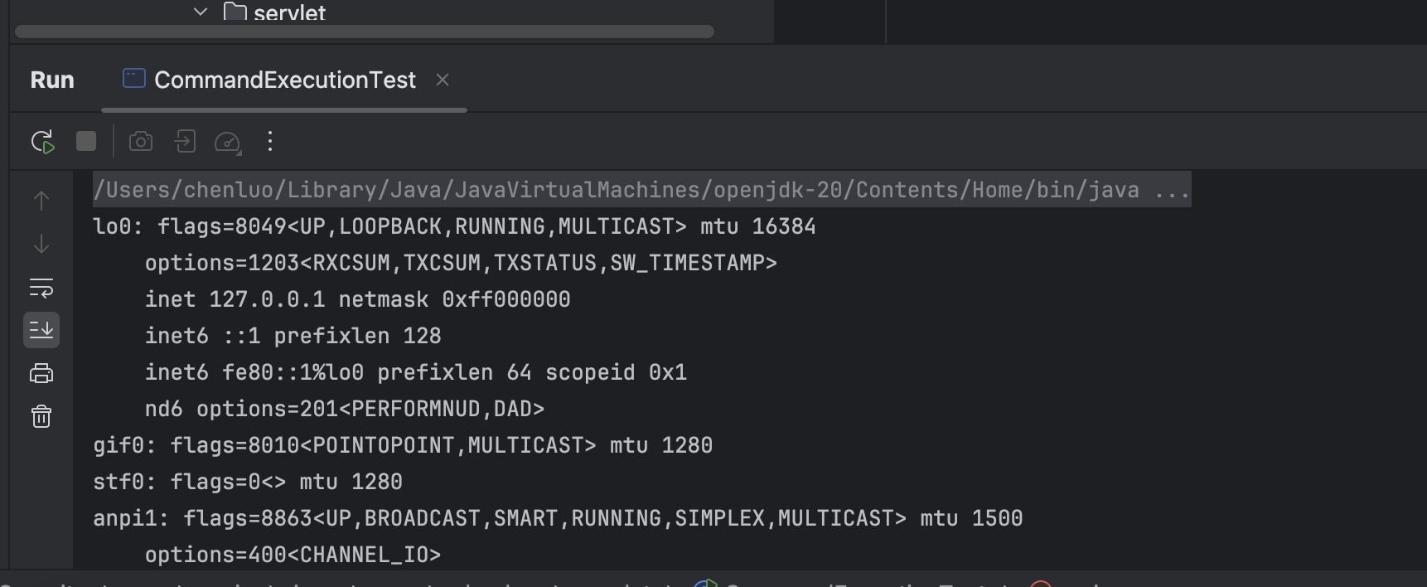Image resolution: width=1427 pixels, height=587 pixels.
Task: Switch to the CommandExecutionTest tab
Action: pyautogui.click(x=284, y=80)
